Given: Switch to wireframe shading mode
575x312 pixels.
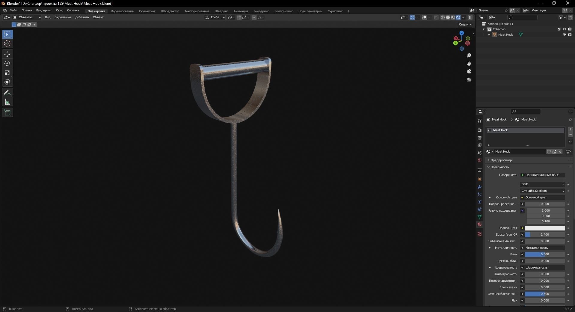Looking at the screenshot, I should point(443,17).
